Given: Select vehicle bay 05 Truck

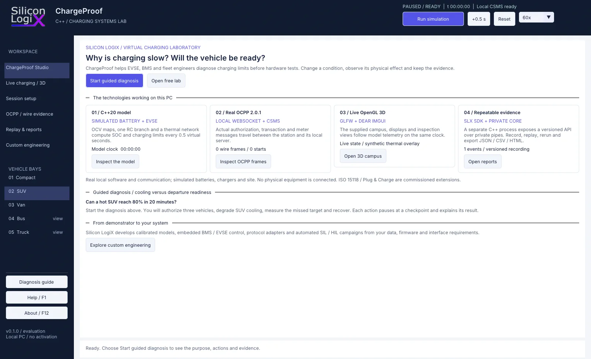Looking at the screenshot, I should click(x=19, y=232).
